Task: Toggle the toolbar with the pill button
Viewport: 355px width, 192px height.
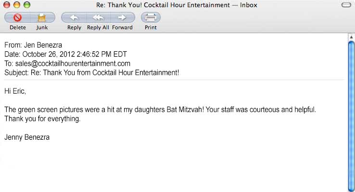Action: click(x=345, y=5)
